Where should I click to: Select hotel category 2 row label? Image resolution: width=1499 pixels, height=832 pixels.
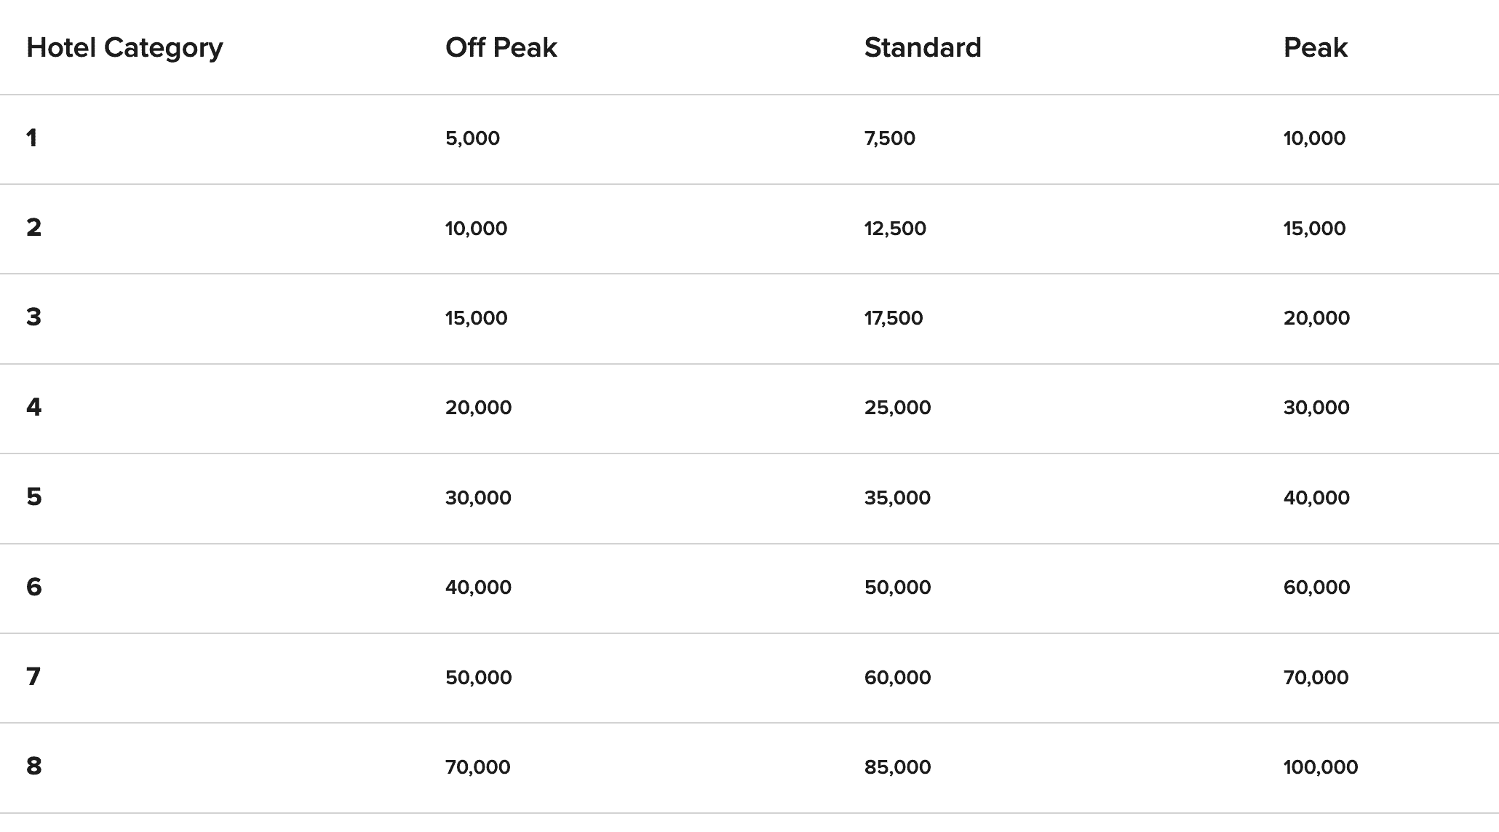pyautogui.click(x=33, y=228)
